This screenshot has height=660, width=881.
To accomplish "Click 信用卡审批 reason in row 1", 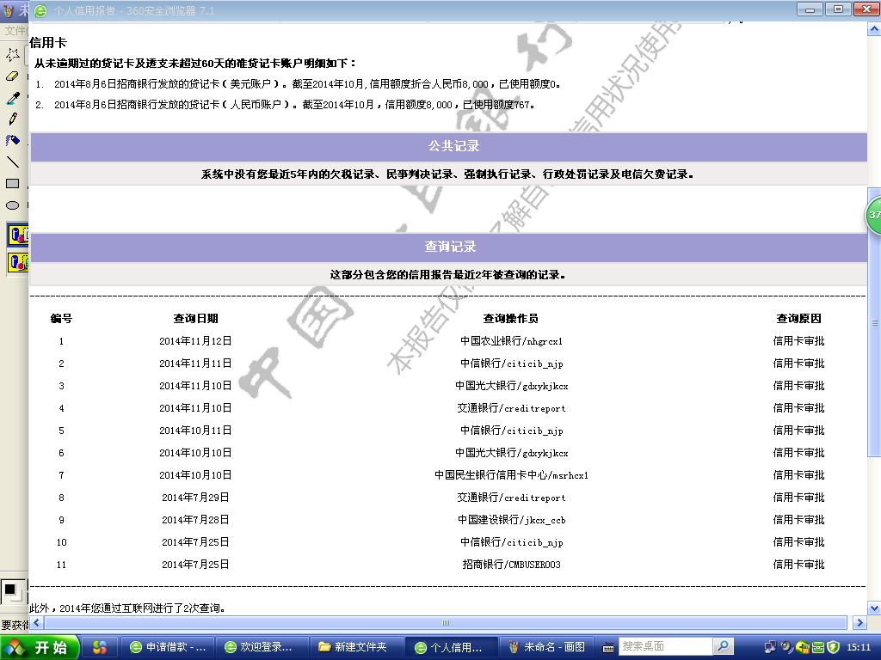I will [799, 341].
